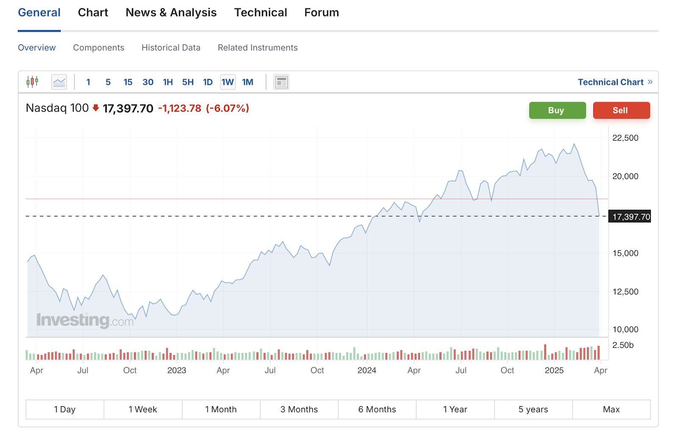Click the bold 17,397.70 price in header

tap(128, 108)
